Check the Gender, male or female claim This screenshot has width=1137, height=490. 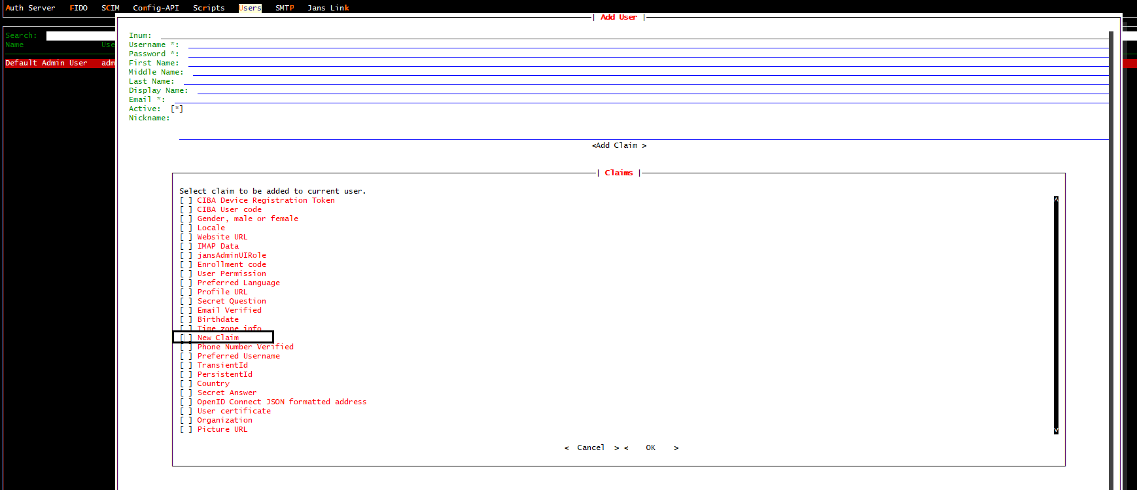click(186, 219)
